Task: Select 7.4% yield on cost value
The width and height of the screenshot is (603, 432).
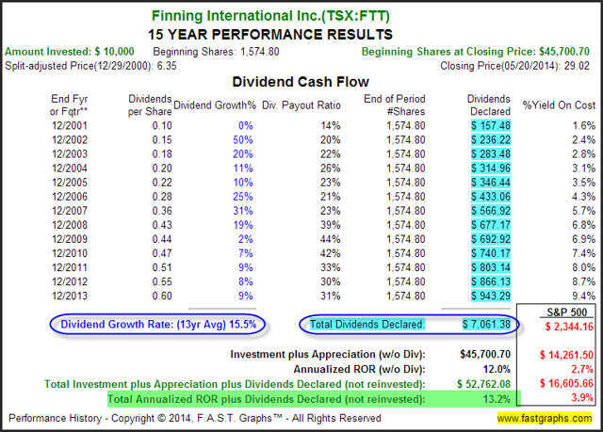Action: (583, 253)
